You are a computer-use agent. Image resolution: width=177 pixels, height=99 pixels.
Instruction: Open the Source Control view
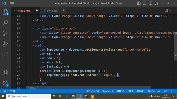[x=5, y=33]
